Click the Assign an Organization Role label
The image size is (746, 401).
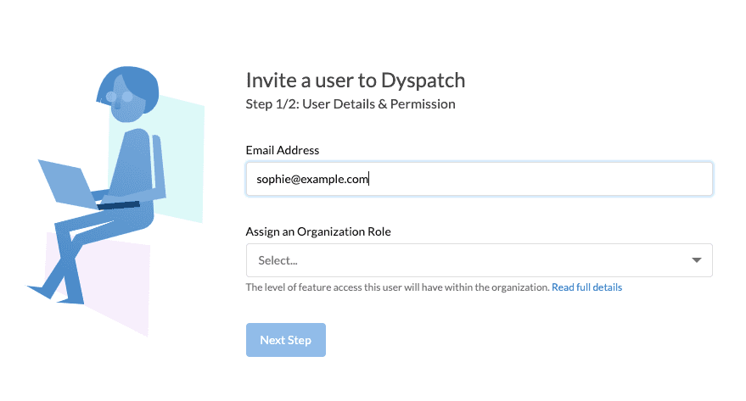click(x=318, y=231)
